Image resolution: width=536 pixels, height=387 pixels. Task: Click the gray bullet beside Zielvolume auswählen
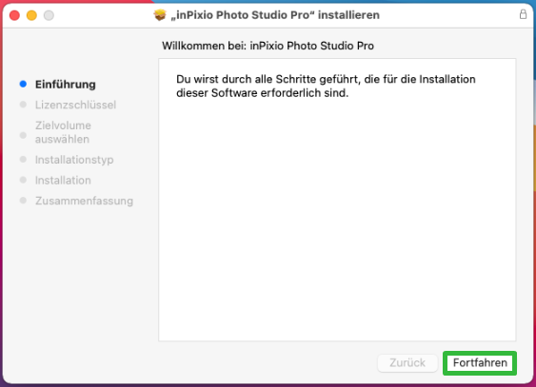tap(23, 135)
